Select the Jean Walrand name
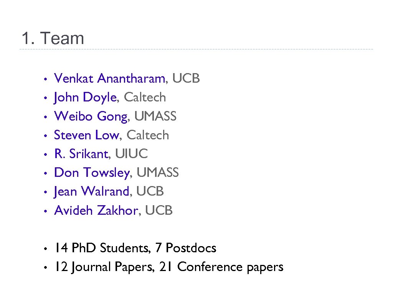The image size is (393, 294). tap(92, 191)
